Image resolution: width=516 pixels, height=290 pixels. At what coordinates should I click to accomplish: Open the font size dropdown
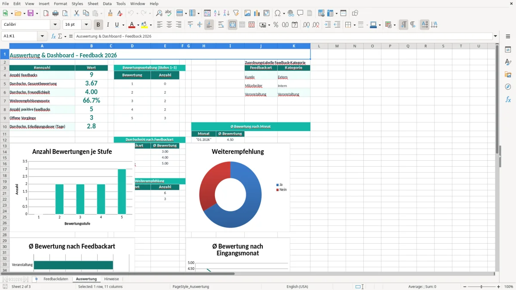[x=86, y=25]
